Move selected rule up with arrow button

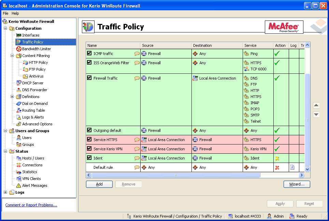[316, 105]
